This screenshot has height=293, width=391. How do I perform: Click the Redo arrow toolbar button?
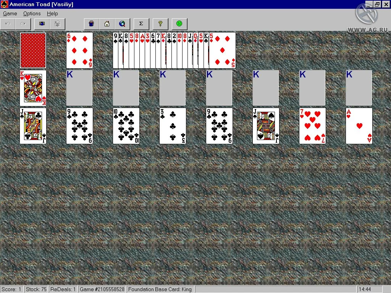pyautogui.click(x=23, y=24)
